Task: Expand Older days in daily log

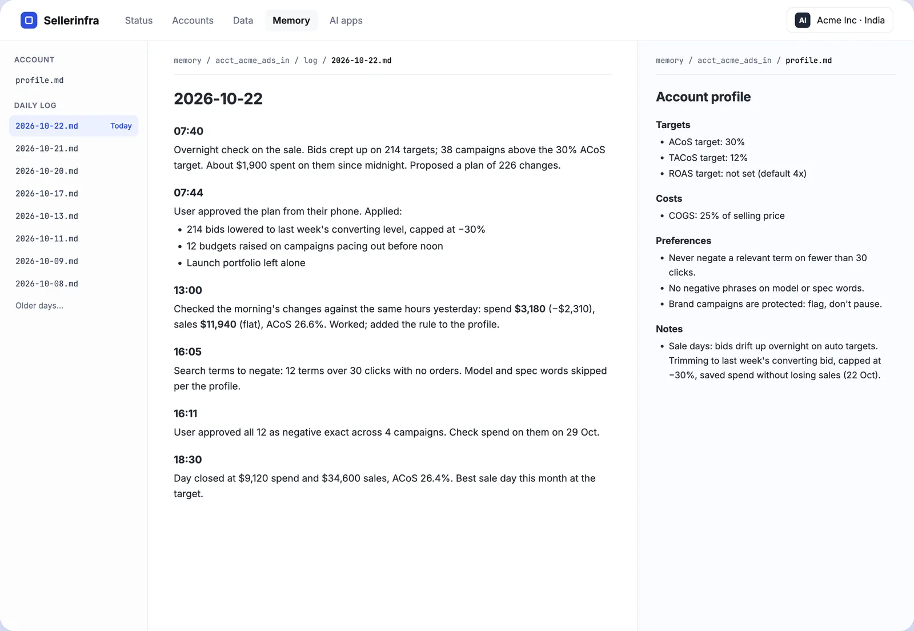Action: pos(39,306)
